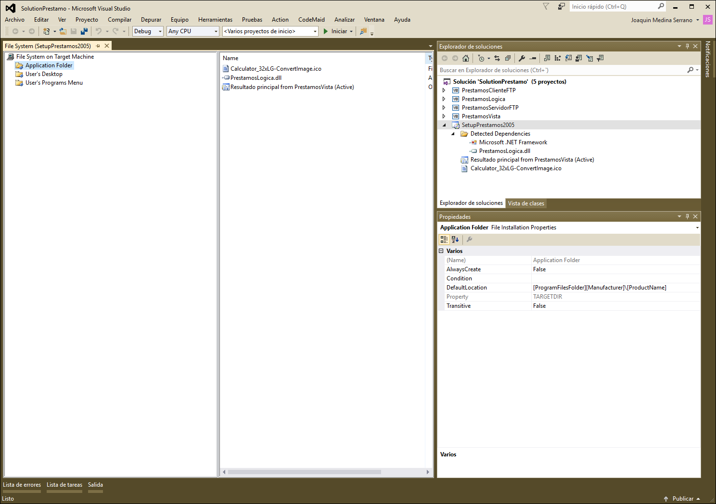This screenshot has height=504, width=716.
Task: Open the Herramientas menu
Action: (215, 20)
